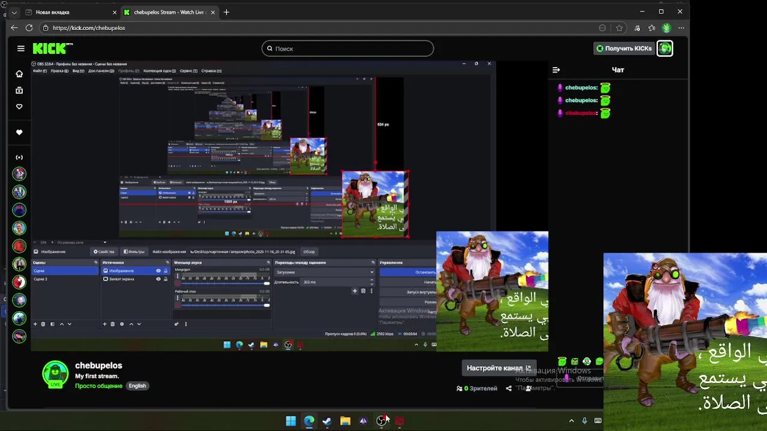The height and width of the screenshot is (431, 767).
Task: Toggle lock for Захват экрана source
Action: click(166, 279)
